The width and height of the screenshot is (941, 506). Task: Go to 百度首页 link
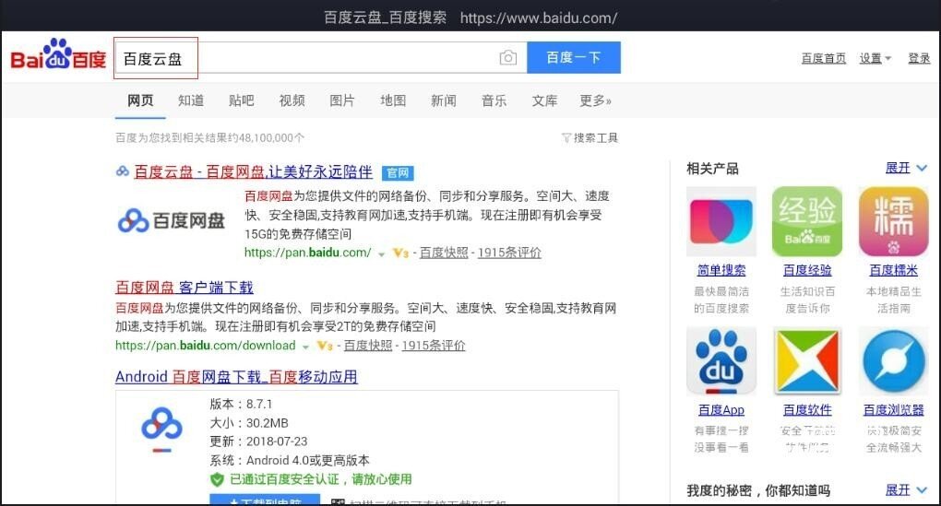pos(823,58)
